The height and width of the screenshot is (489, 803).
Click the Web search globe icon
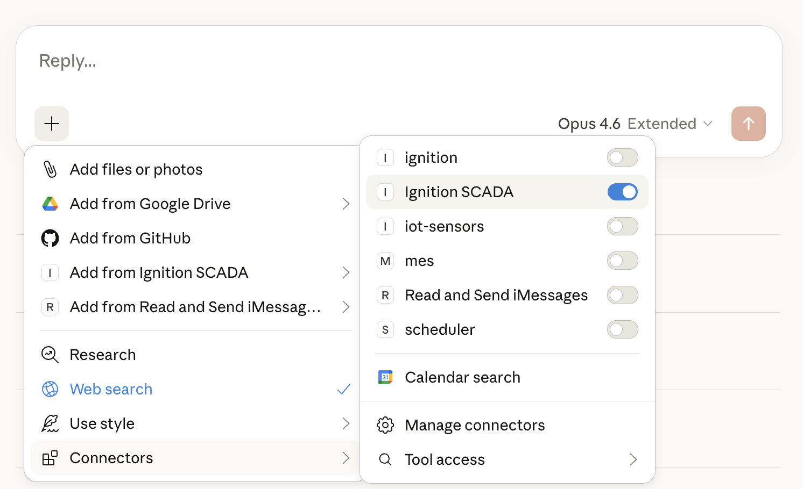pyautogui.click(x=50, y=389)
